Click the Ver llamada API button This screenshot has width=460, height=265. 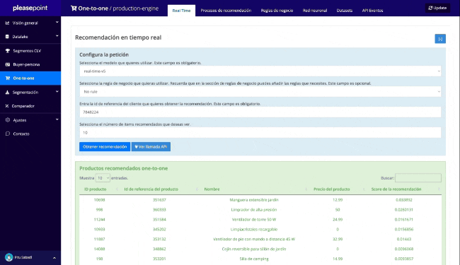pyautogui.click(x=151, y=147)
